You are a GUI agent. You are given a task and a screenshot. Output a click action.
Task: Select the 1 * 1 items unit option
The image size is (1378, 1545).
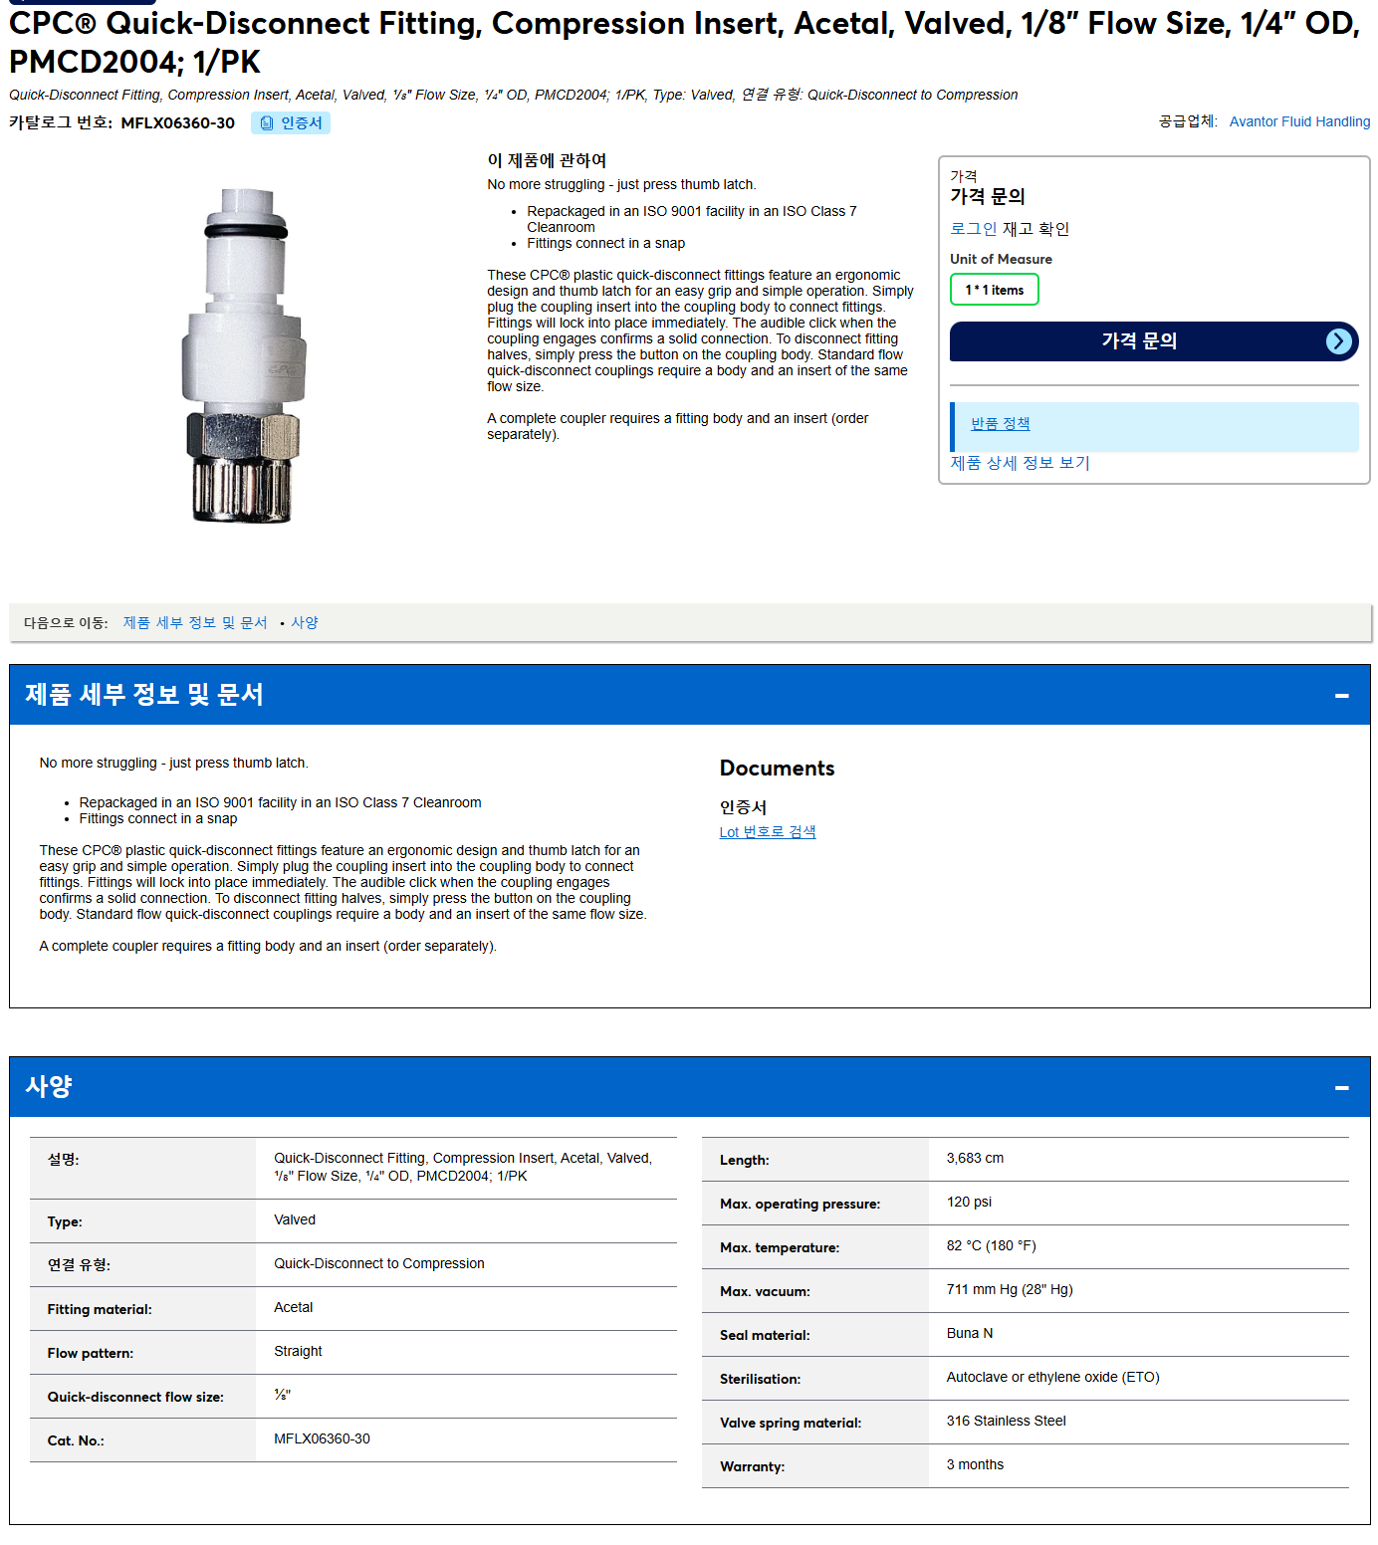(995, 290)
